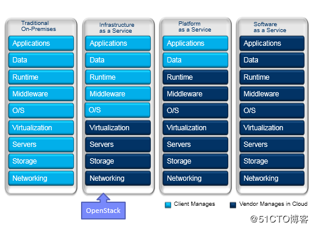Screen dimensions: 314x229
Task: Click Middleware block in Infrastructure as a Service
Action: (118, 94)
